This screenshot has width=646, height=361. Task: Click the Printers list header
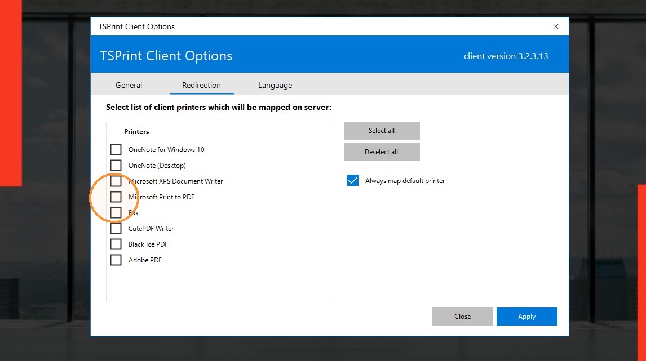pos(136,132)
